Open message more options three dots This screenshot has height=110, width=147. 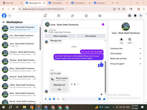(78, 84)
